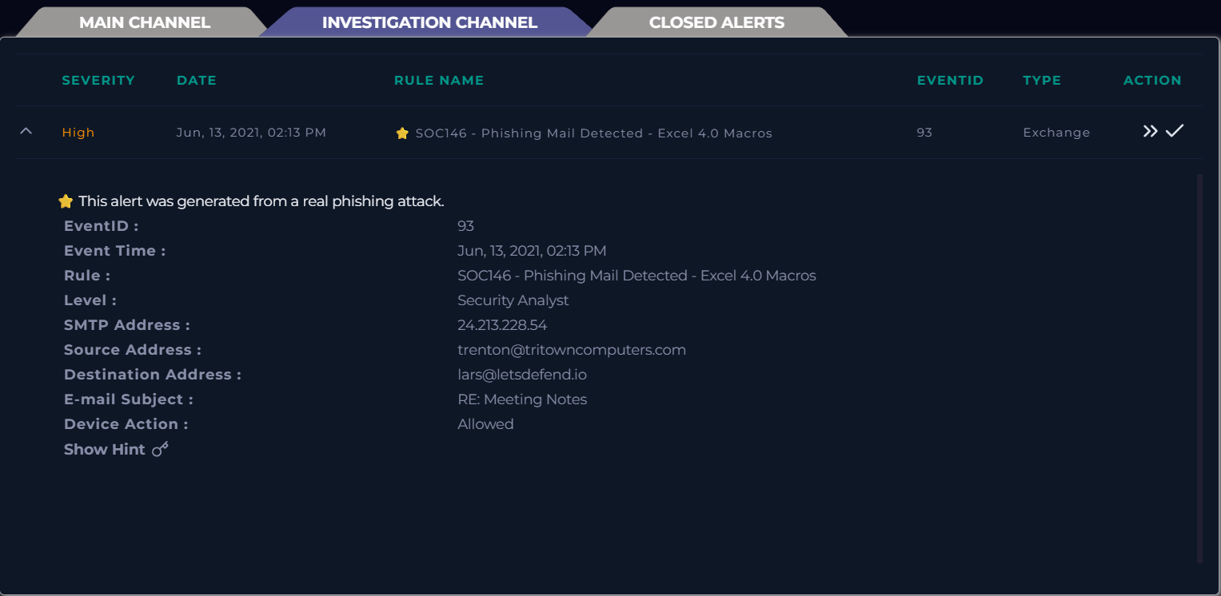This screenshot has height=596, width=1221.
Task: Click the EventID column header
Action: point(950,81)
